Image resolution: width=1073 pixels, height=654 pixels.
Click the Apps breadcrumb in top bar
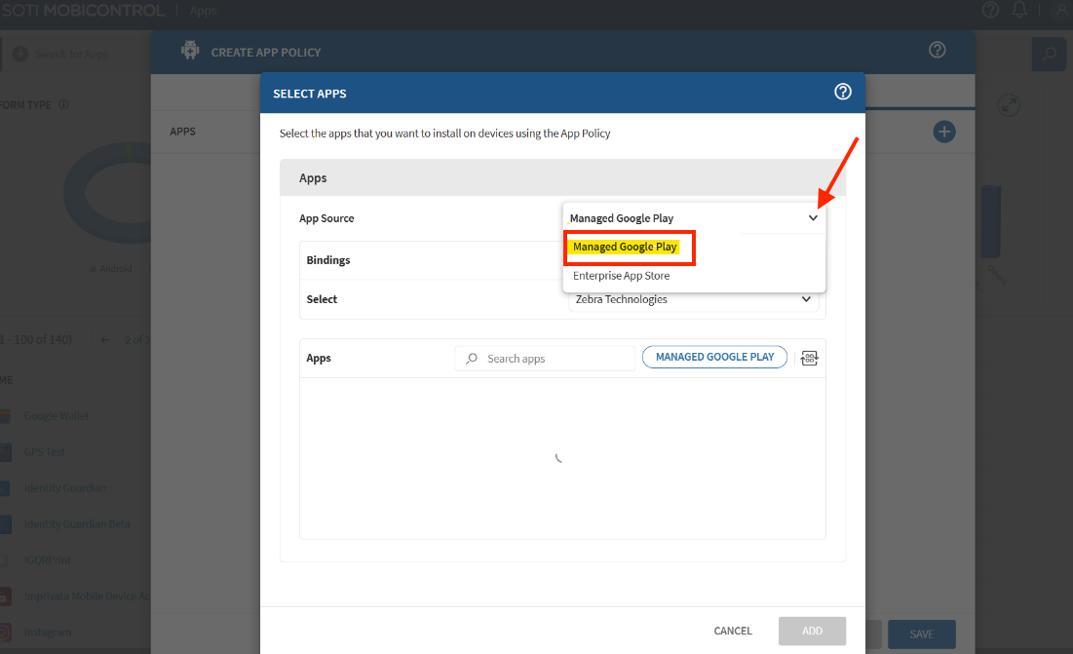point(203,11)
